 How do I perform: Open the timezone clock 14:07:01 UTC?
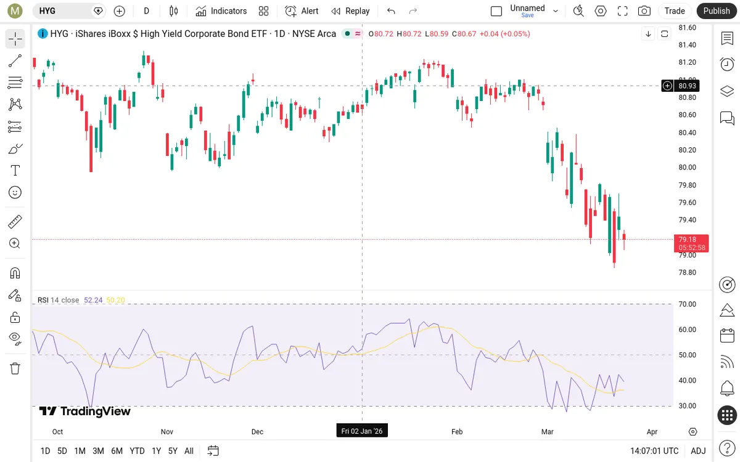pyautogui.click(x=654, y=451)
